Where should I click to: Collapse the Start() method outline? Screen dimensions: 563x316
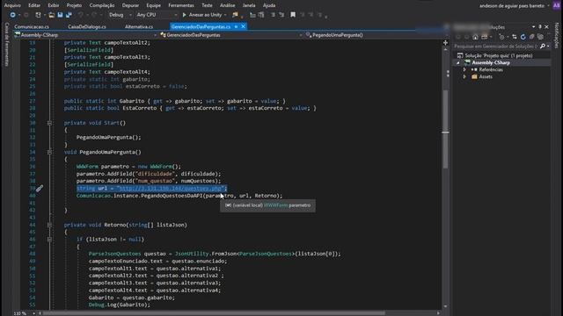tap(49, 123)
